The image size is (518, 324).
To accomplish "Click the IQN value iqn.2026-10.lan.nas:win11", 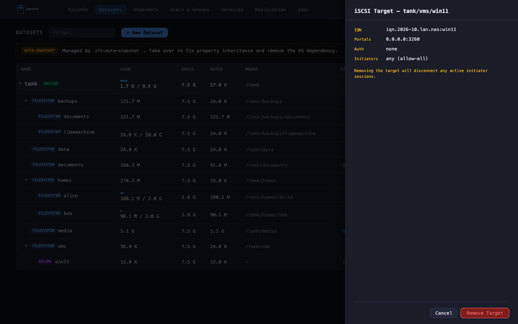I will [421, 30].
